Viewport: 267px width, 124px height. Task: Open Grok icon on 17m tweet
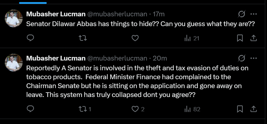[241, 14]
